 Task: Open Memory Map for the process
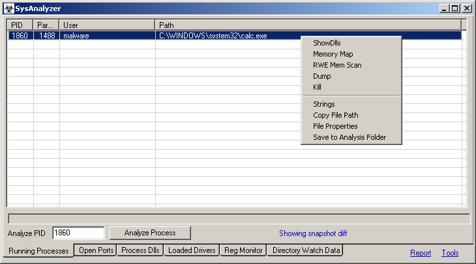(x=333, y=54)
